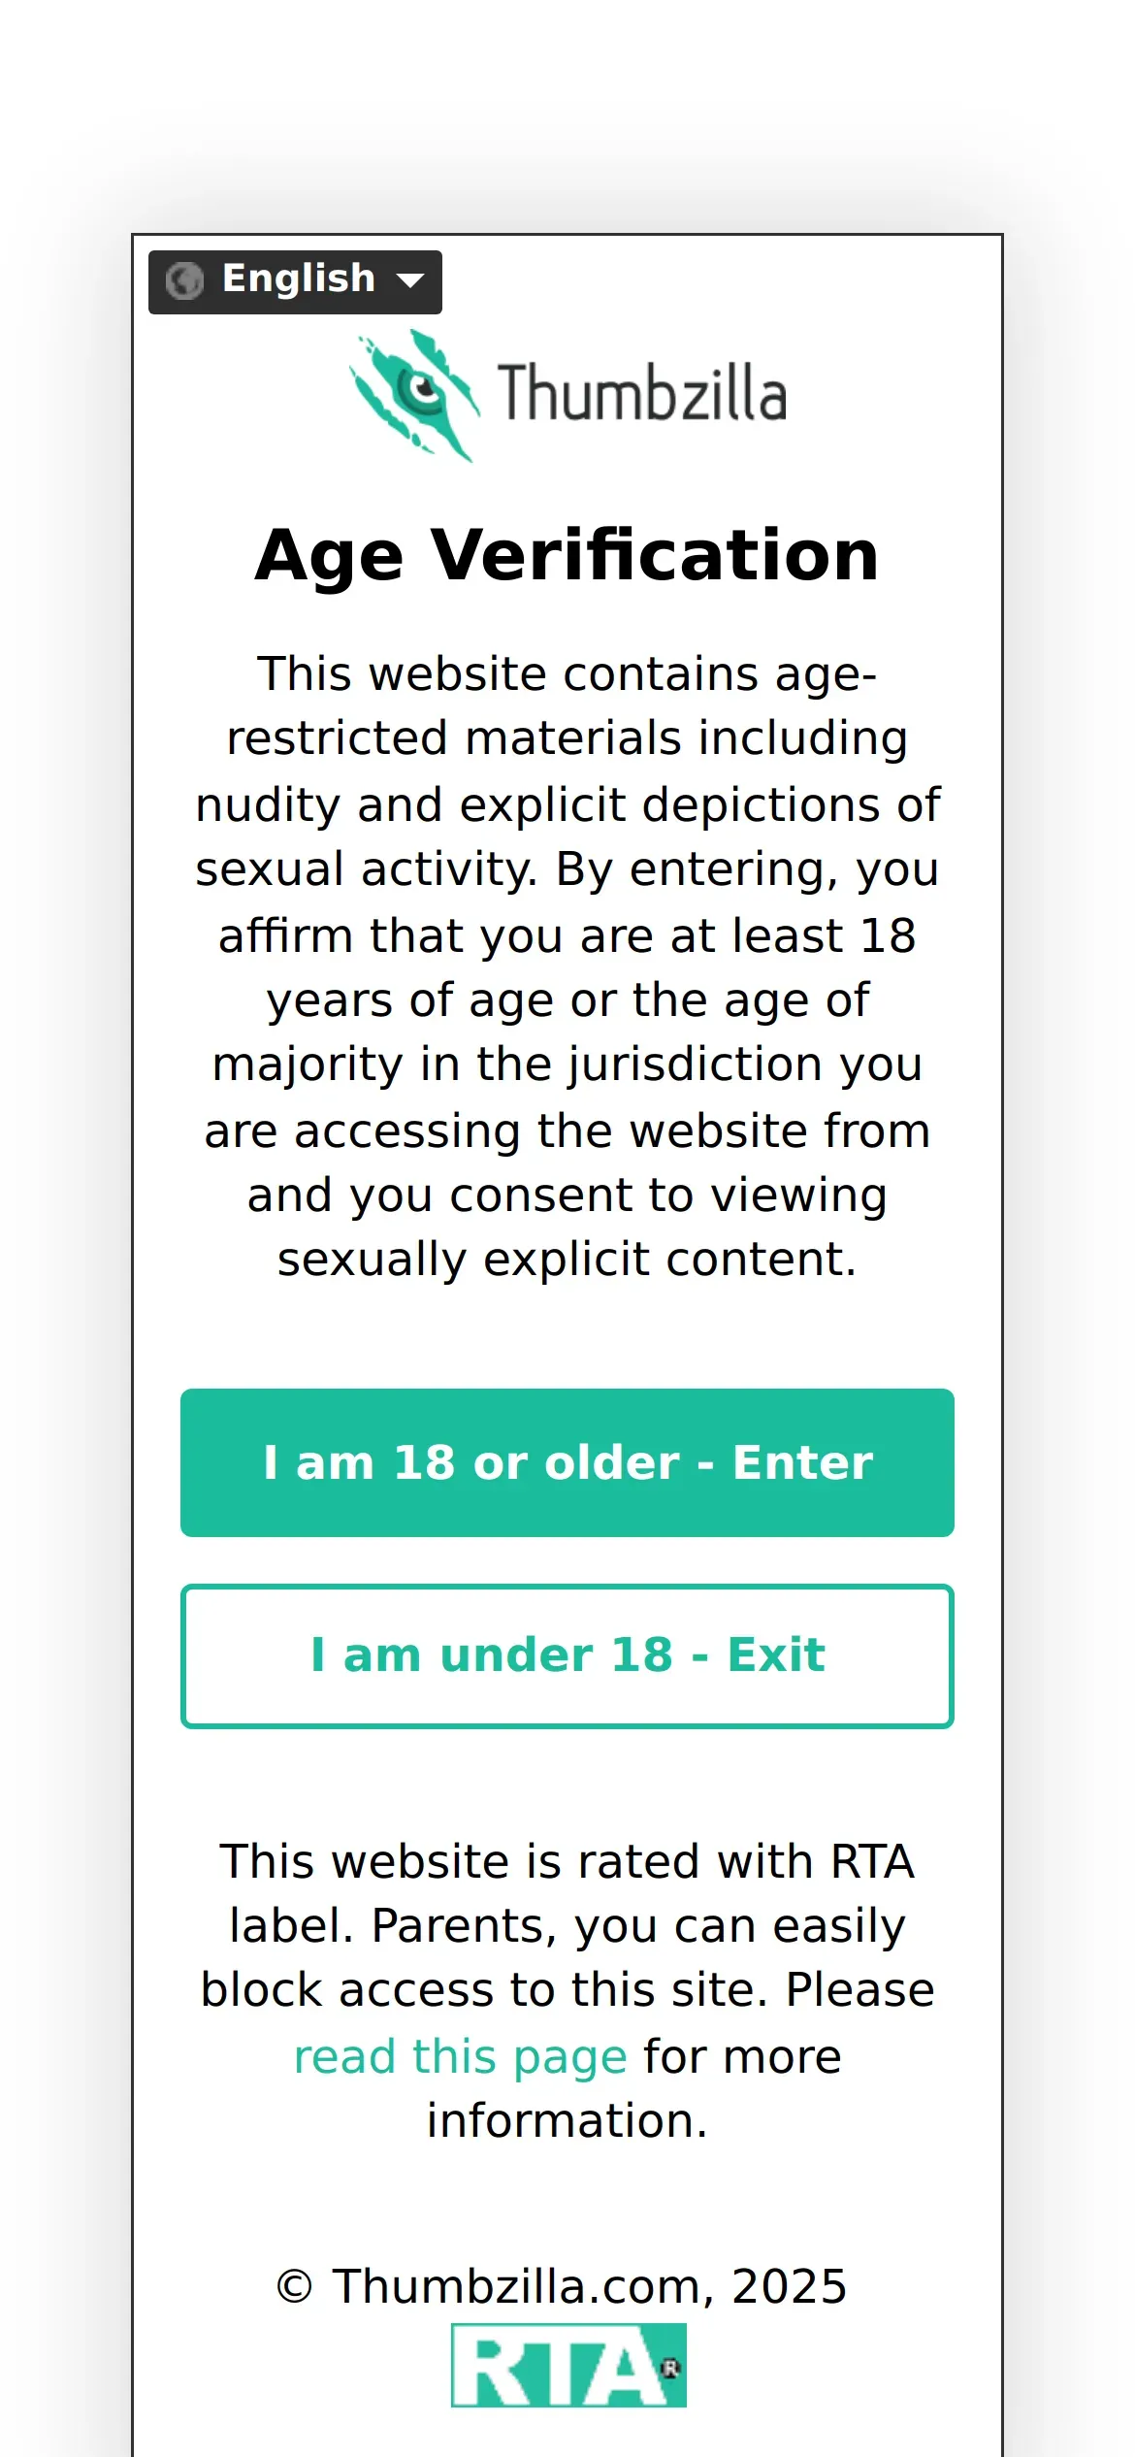The width and height of the screenshot is (1135, 2457).
Task: Click the green Thumbzilla claw logo icon
Action: (x=414, y=395)
